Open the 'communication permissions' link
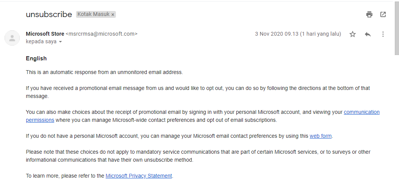This screenshot has height=189, width=399. pyautogui.click(x=361, y=112)
